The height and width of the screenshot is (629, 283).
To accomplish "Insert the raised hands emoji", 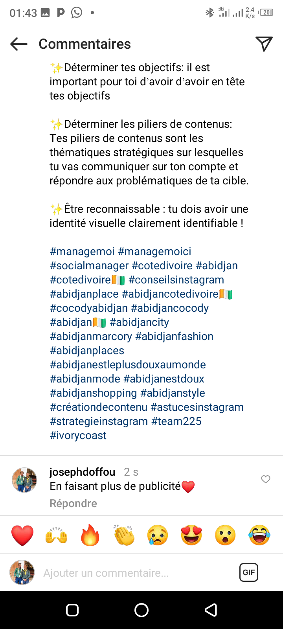I will point(56,535).
